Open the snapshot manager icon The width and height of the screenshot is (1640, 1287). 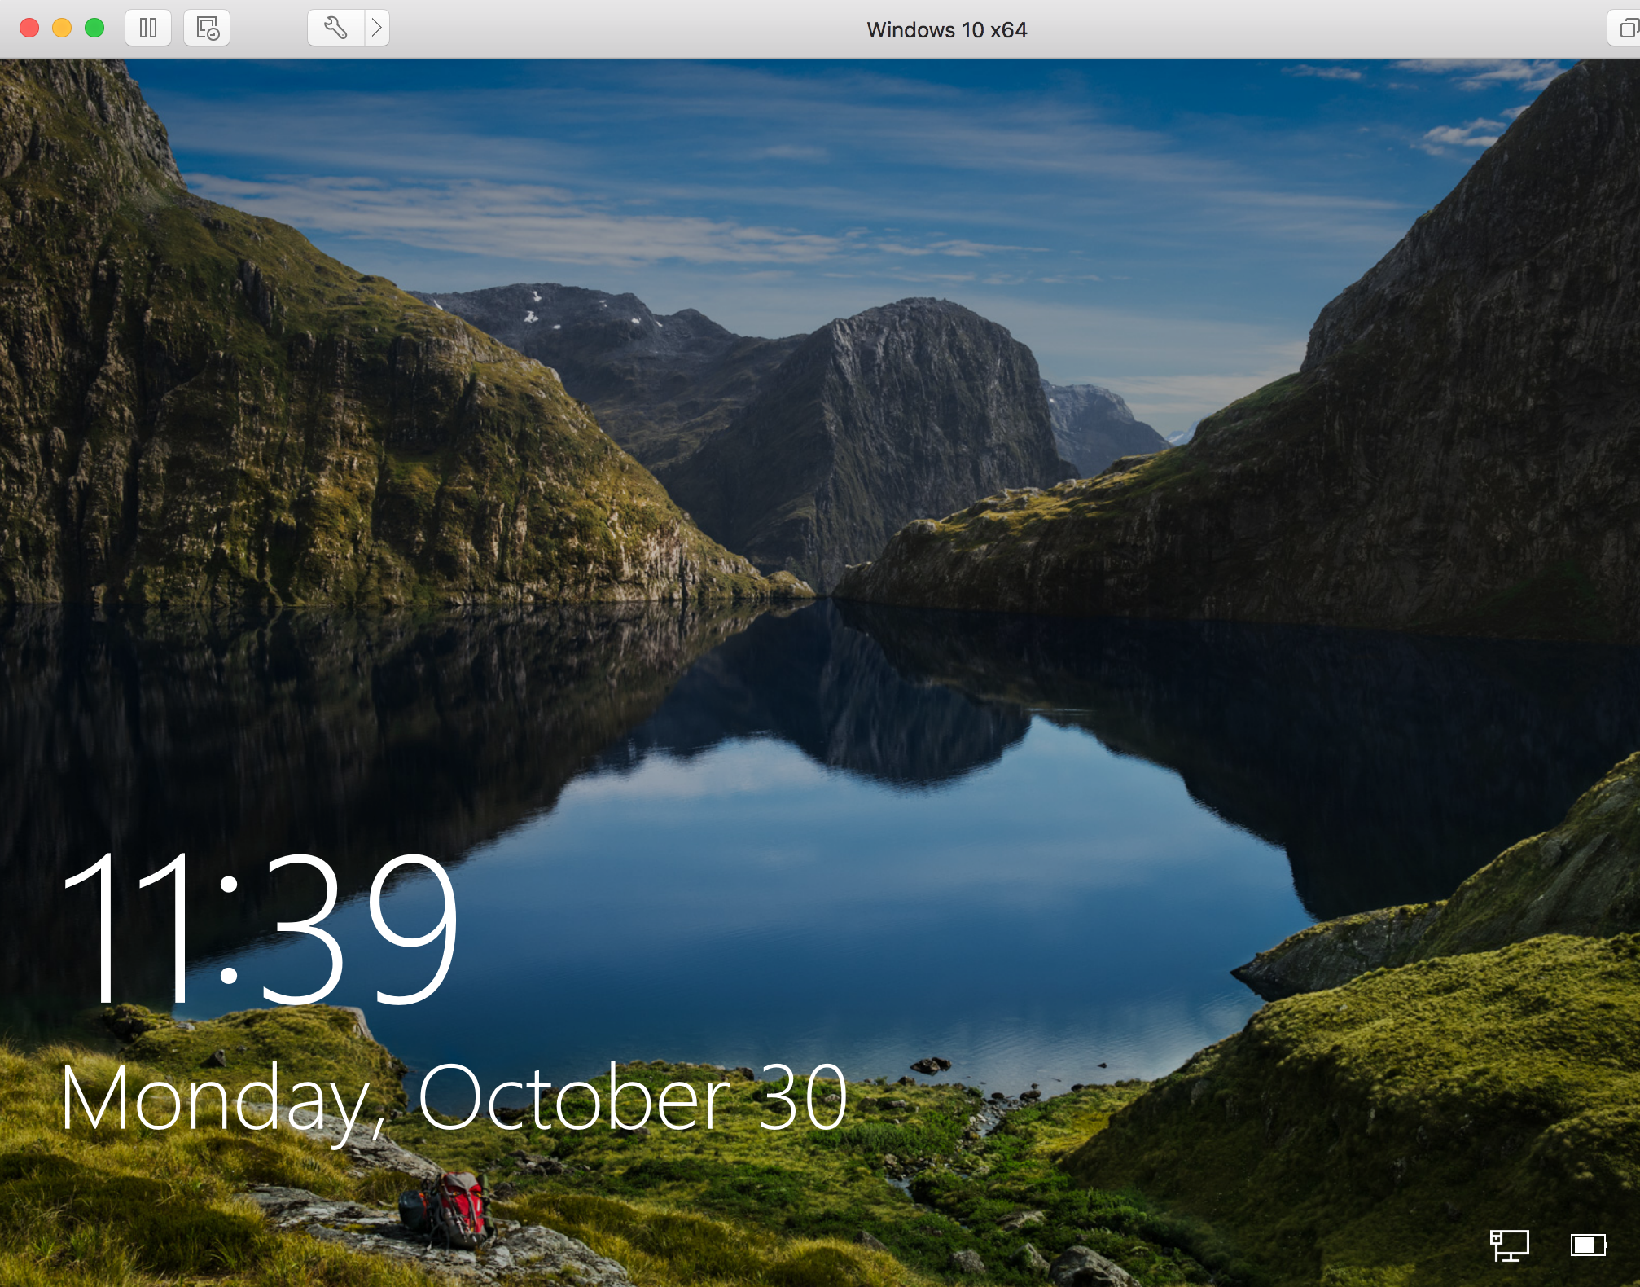[207, 29]
